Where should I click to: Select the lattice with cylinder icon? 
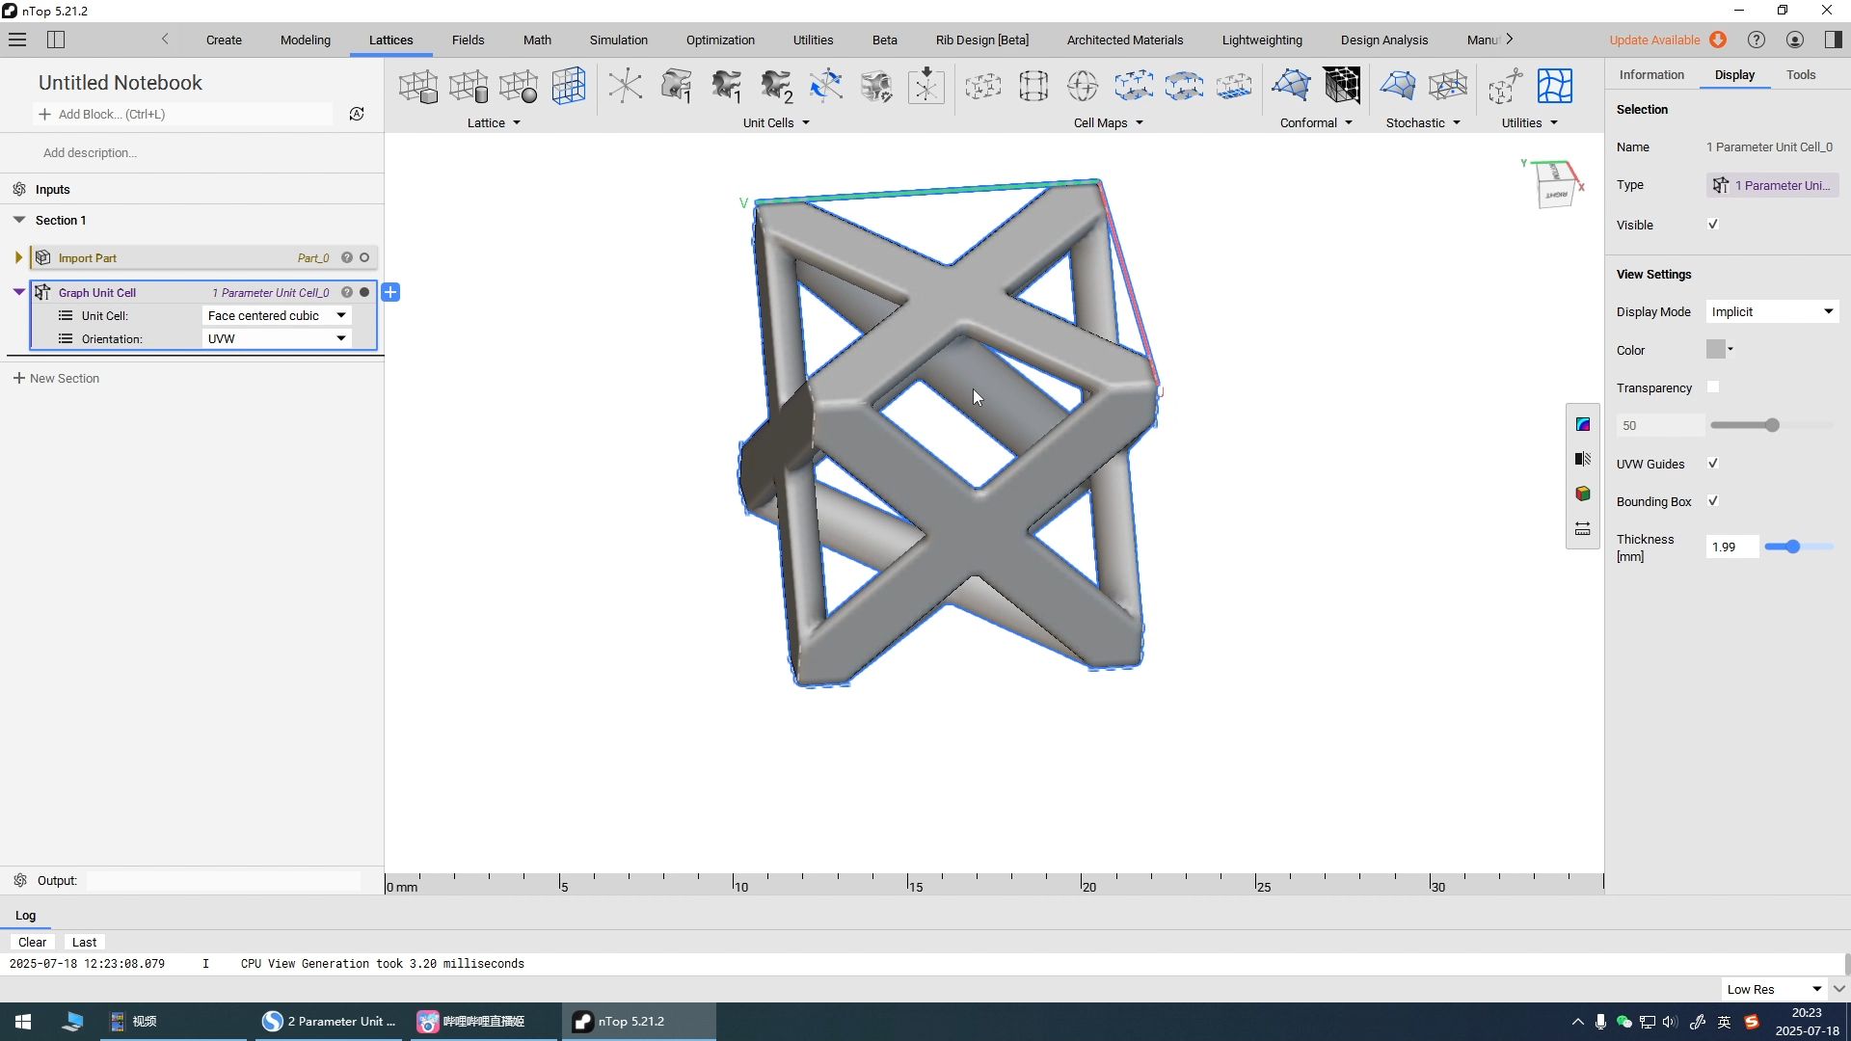click(x=469, y=86)
